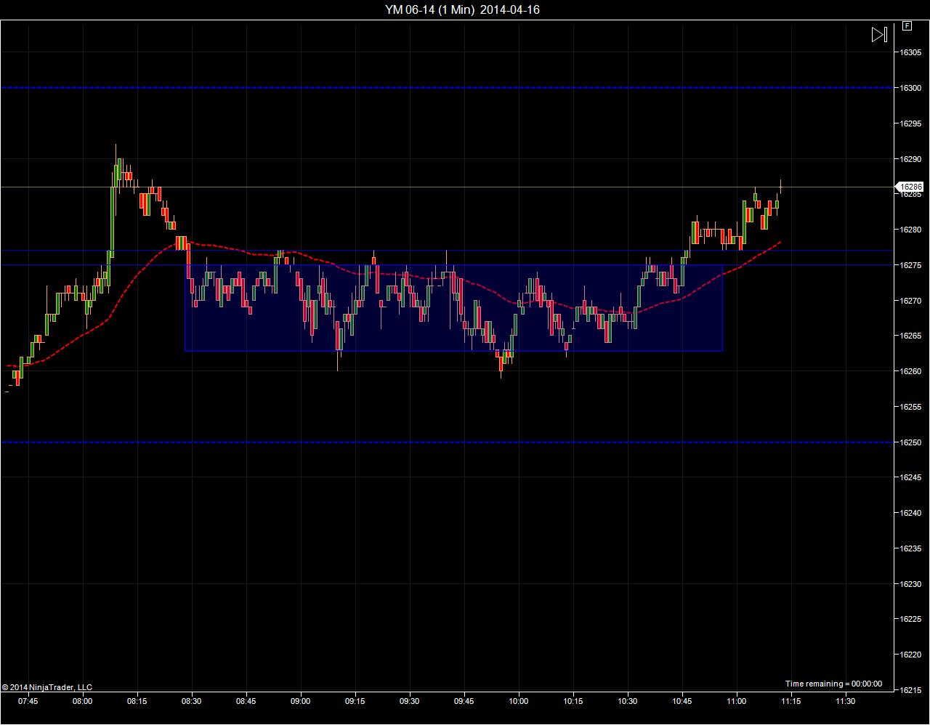The width and height of the screenshot is (930, 725).
Task: Click the 16275 price axis label
Action: [911, 265]
